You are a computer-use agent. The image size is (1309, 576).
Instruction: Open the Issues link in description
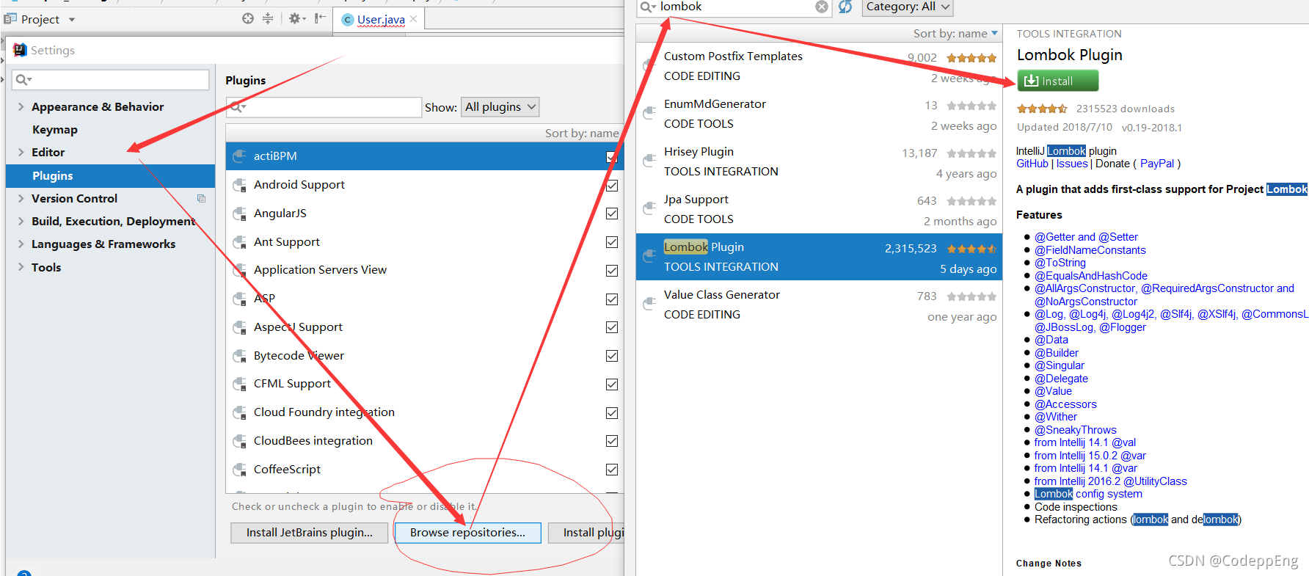[1072, 164]
